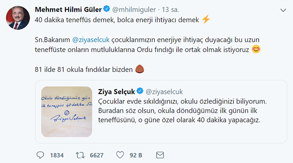Click the 92 B likes count
Screen dimensions: 293x163
click(x=136, y=155)
